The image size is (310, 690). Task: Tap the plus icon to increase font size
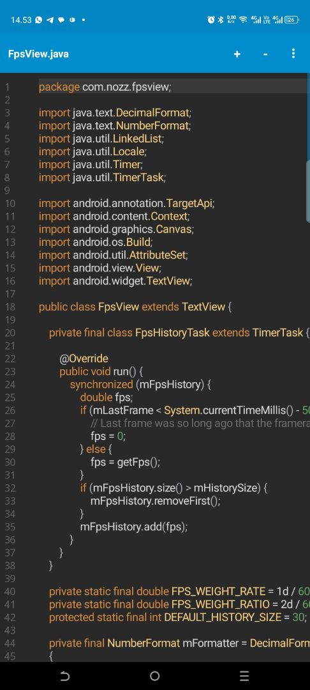click(237, 54)
